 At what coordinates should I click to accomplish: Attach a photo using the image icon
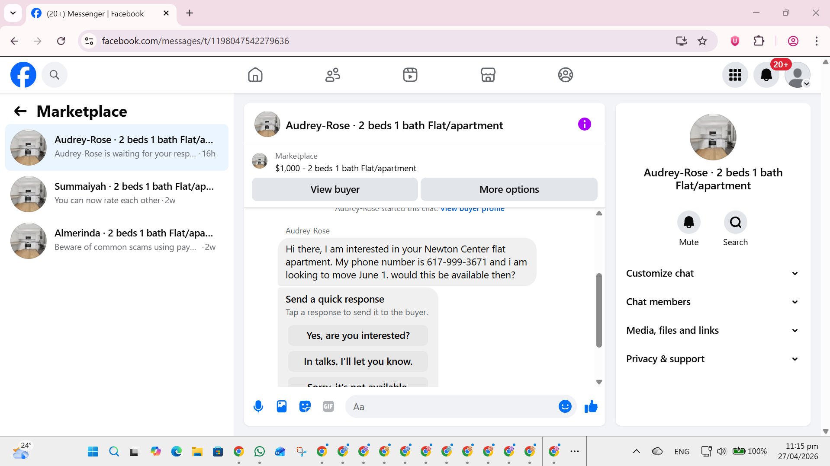(x=282, y=406)
